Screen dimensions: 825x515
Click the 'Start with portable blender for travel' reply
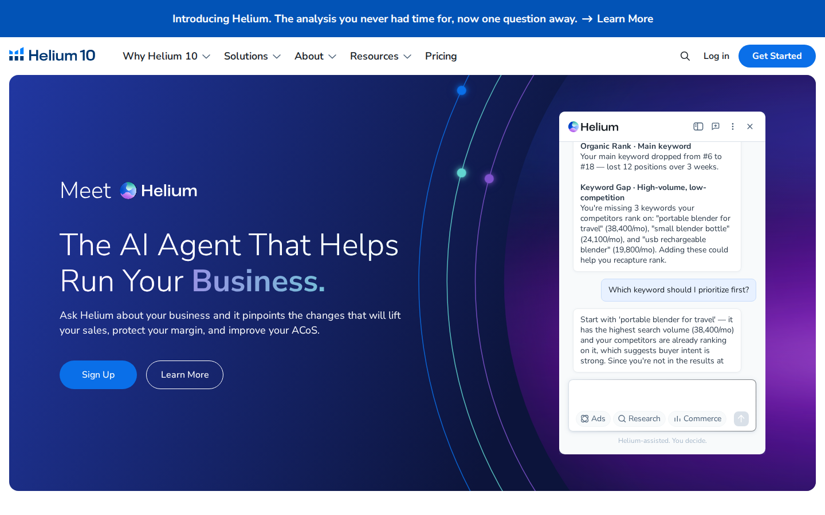click(x=657, y=340)
